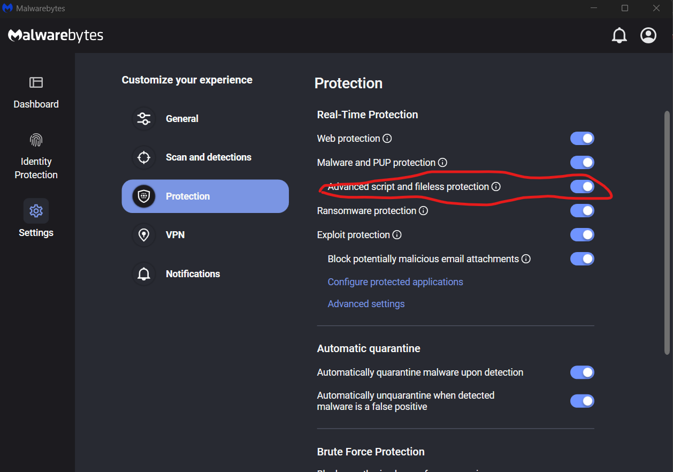Viewport: 673px width, 472px height.
Task: Click the Settings gear icon
Action: [36, 211]
